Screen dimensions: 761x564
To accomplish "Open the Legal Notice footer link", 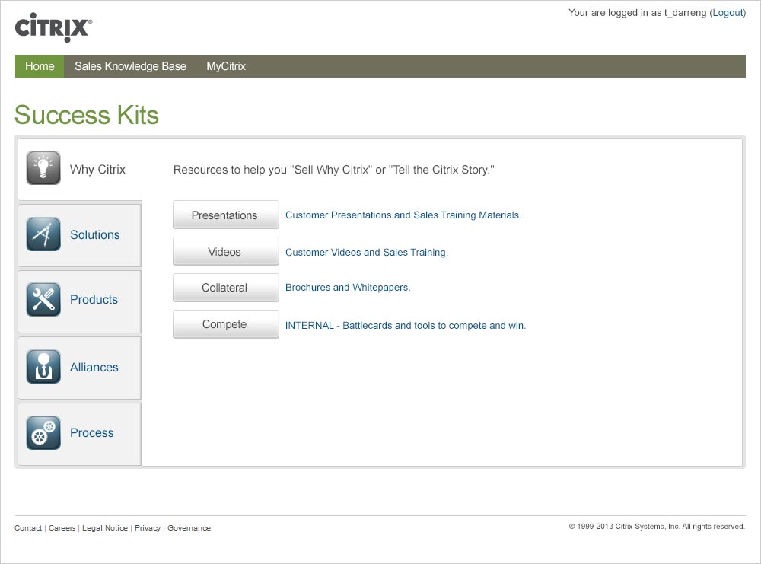I will pos(105,528).
